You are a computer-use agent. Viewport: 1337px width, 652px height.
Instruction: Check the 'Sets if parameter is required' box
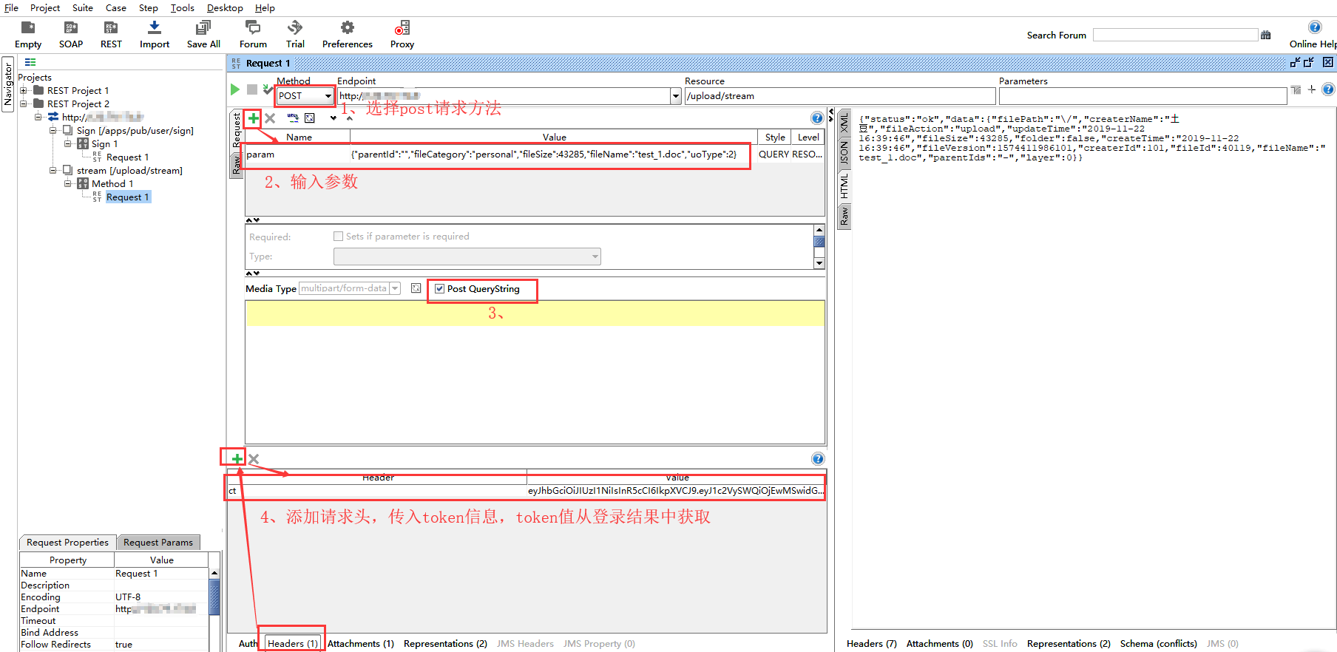(339, 237)
